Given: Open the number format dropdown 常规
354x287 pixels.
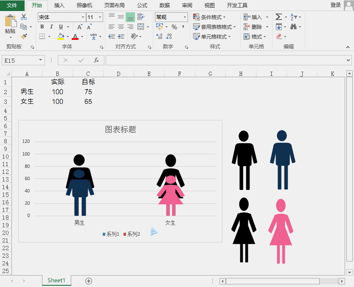Looking at the screenshot, I should 185,17.
